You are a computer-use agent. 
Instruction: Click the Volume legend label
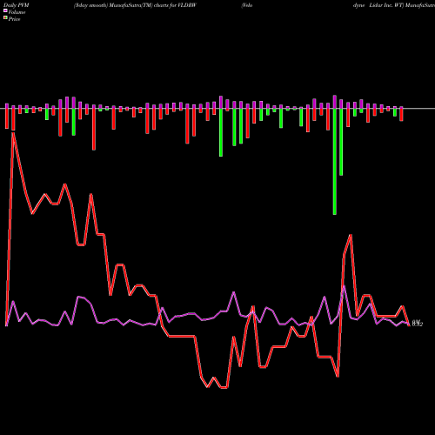click(x=17, y=12)
